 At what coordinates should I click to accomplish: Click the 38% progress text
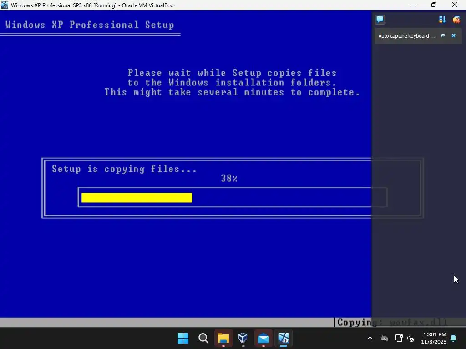tap(229, 178)
